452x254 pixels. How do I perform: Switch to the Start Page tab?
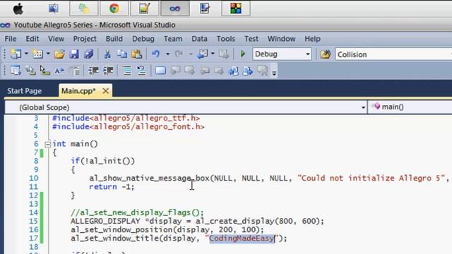[x=25, y=91]
